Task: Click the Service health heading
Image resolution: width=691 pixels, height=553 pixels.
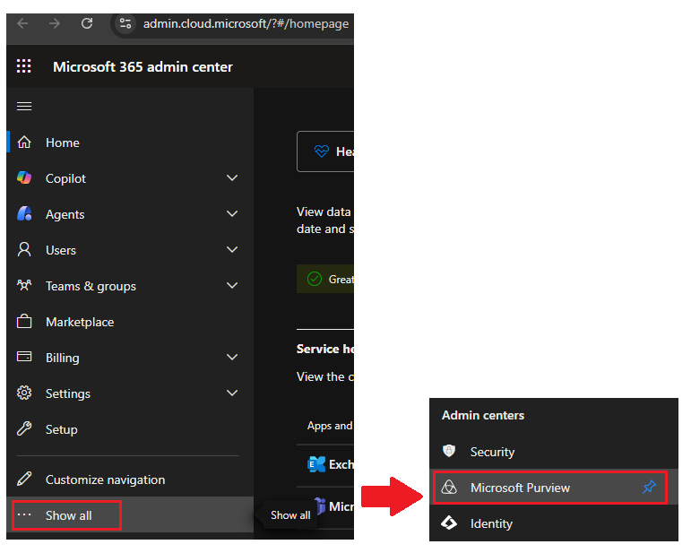Action: point(325,349)
